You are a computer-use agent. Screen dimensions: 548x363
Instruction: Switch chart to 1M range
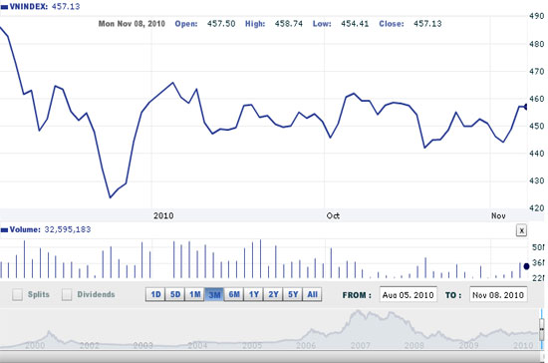pos(194,294)
